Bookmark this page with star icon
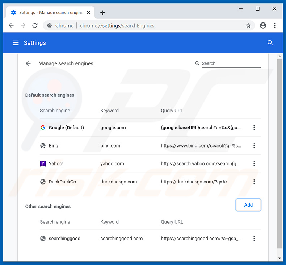286x265 pixels. pyautogui.click(x=248, y=25)
